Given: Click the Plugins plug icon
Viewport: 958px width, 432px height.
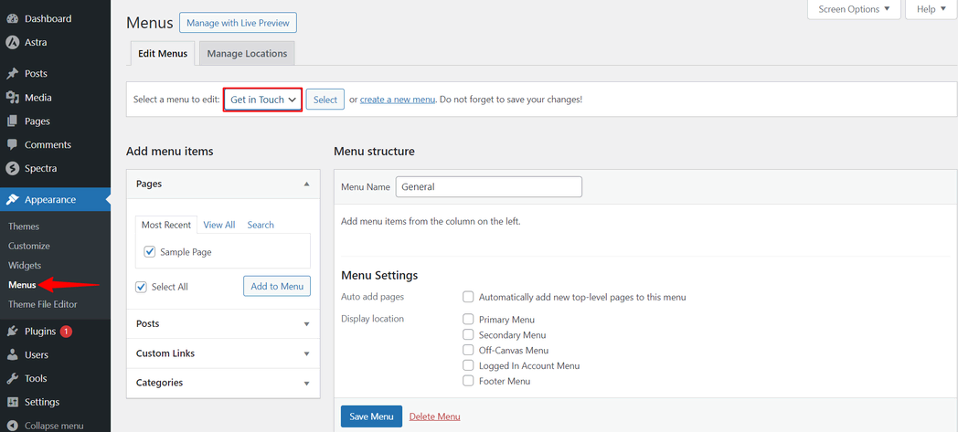Looking at the screenshot, I should tap(13, 332).
